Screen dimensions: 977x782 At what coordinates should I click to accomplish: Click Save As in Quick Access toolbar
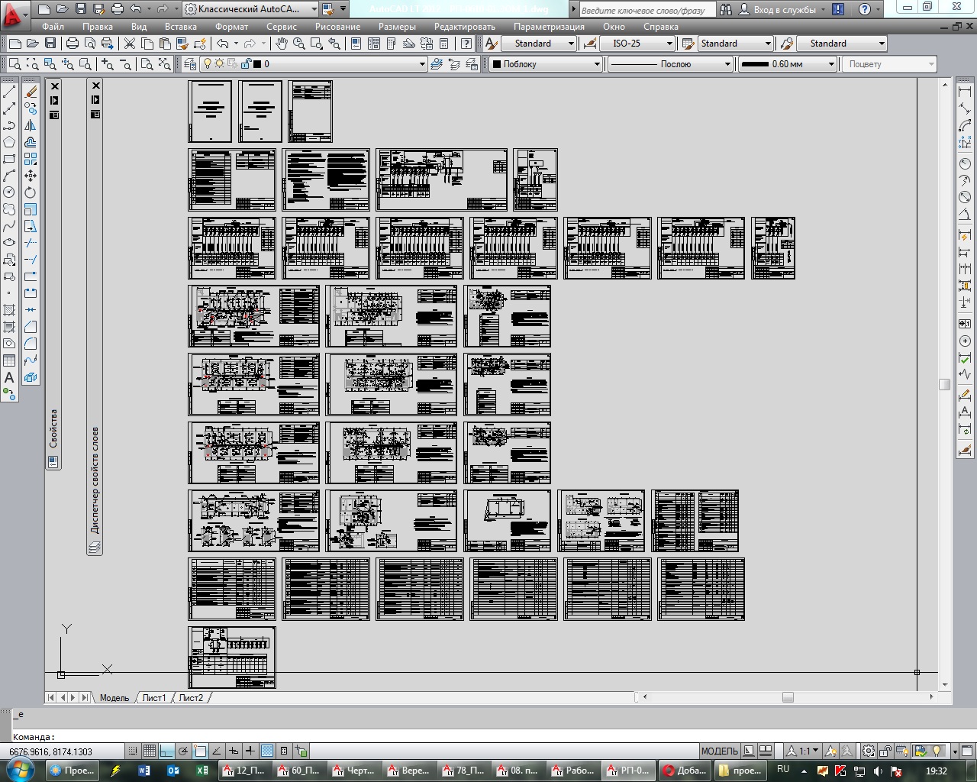98,9
